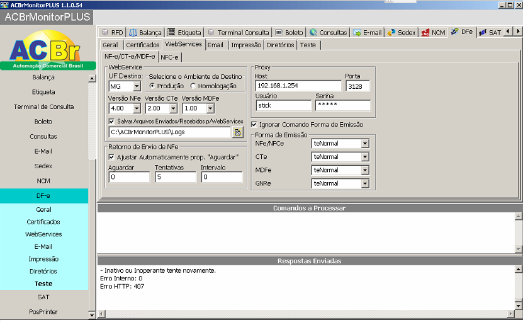The image size is (523, 322).
Task: Click the proxy Porta input field
Action: pos(357,86)
